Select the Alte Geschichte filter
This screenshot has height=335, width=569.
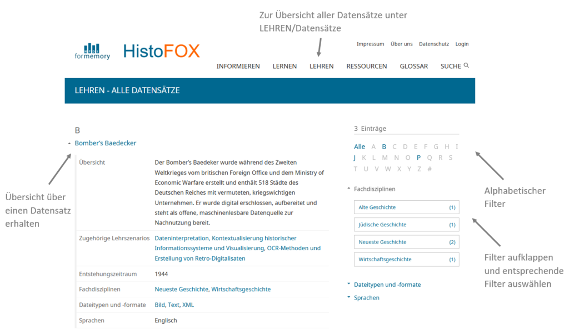(406, 207)
